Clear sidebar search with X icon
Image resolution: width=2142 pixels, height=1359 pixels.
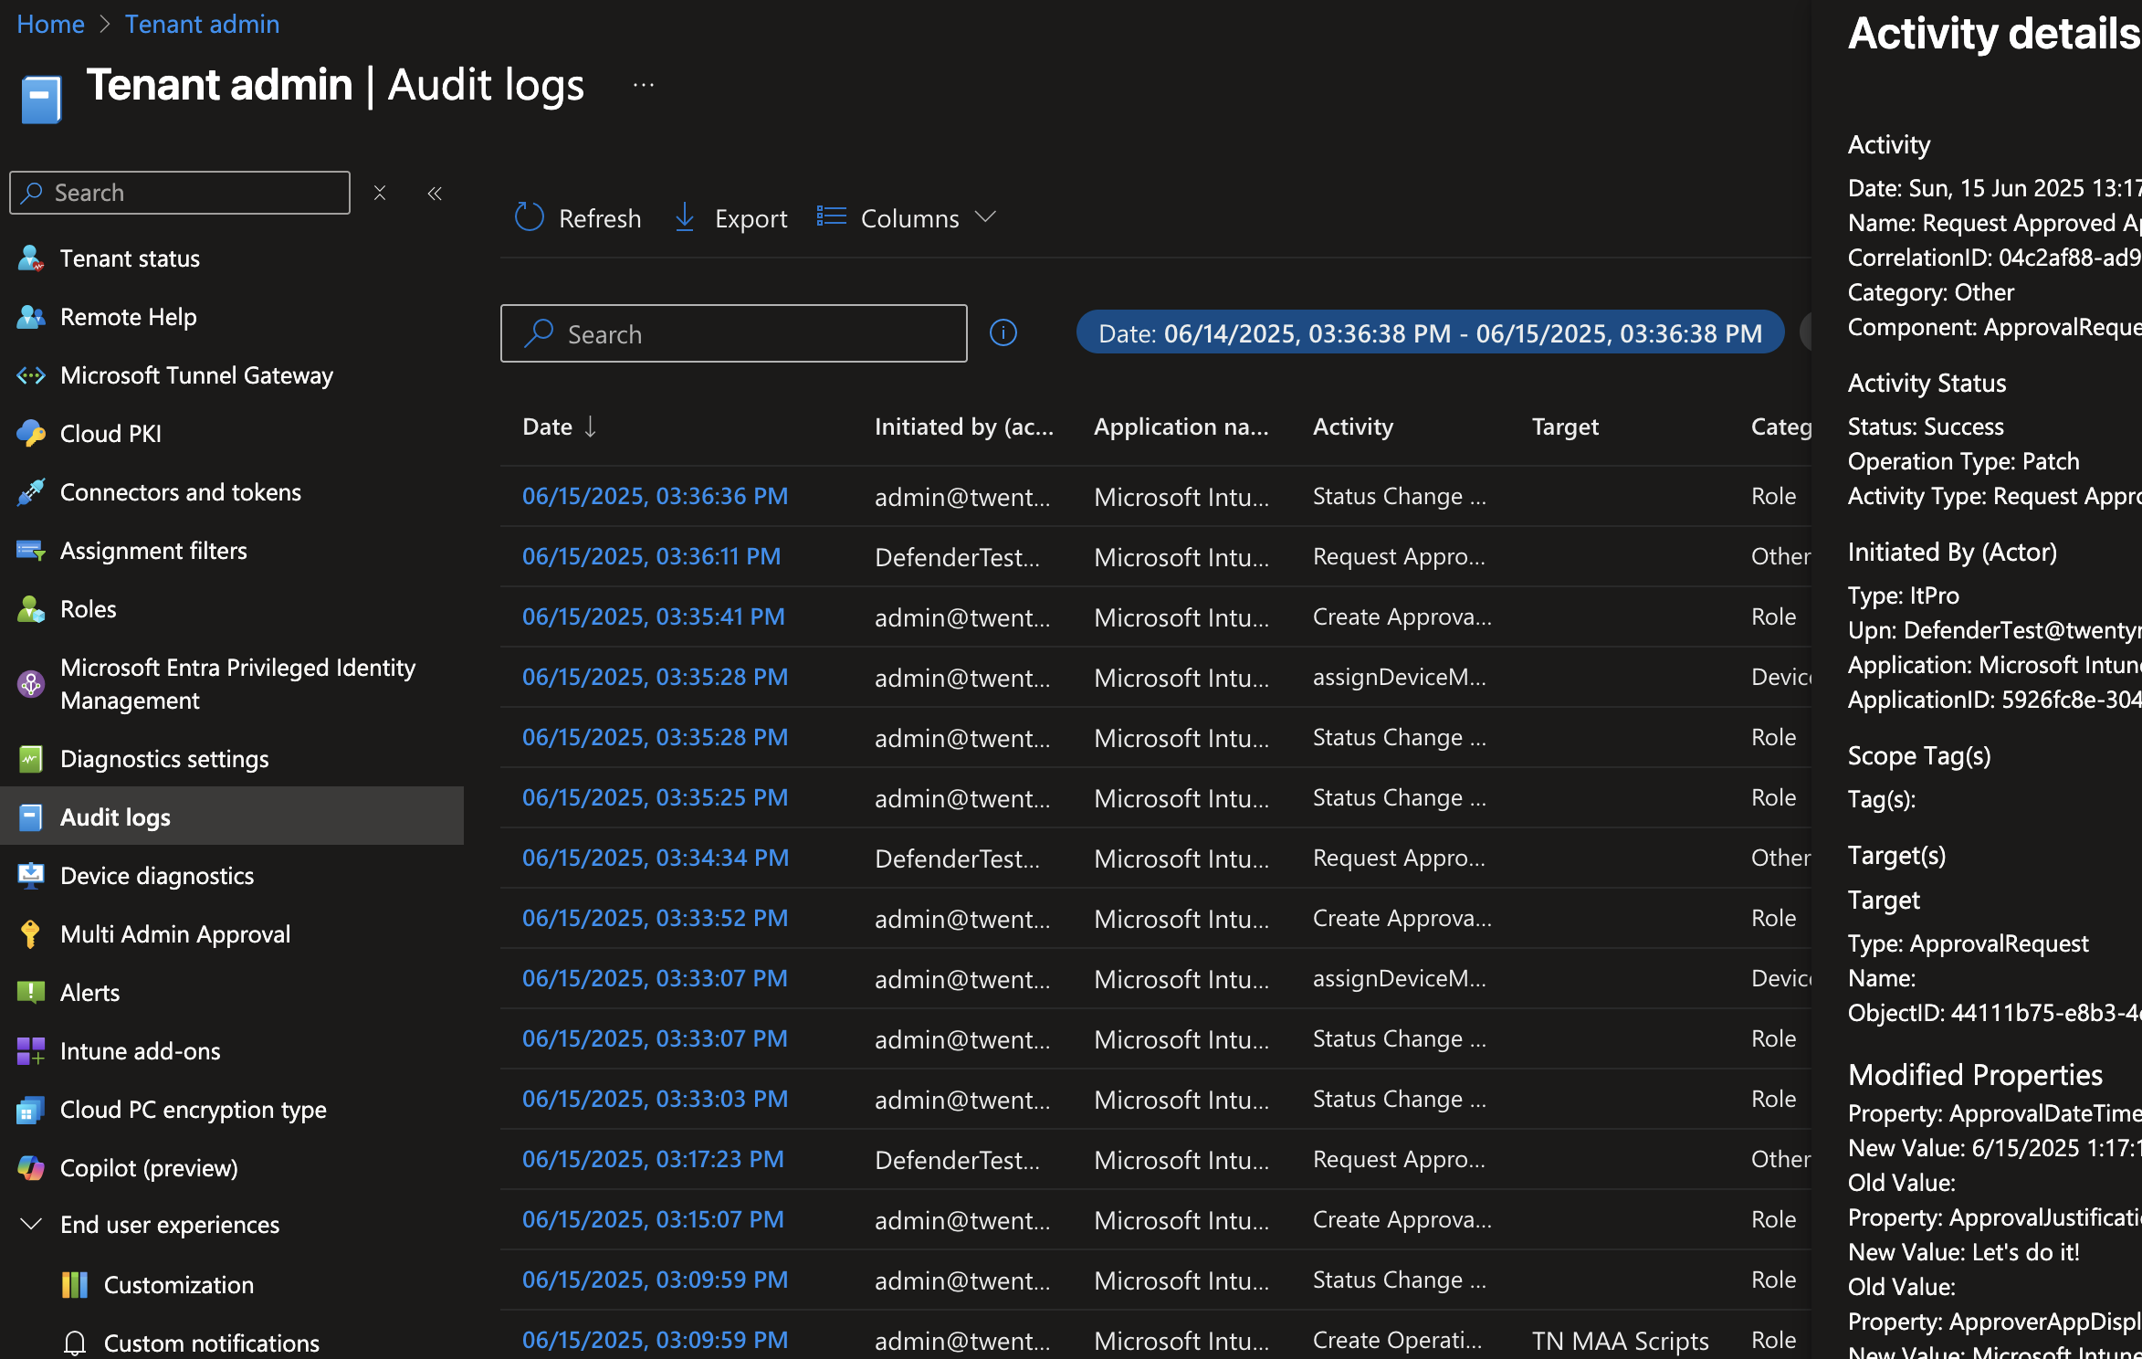380,193
